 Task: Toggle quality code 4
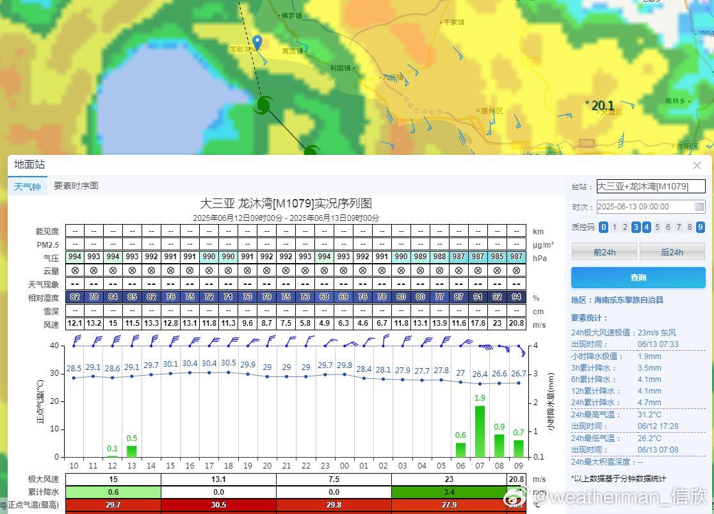tap(647, 227)
